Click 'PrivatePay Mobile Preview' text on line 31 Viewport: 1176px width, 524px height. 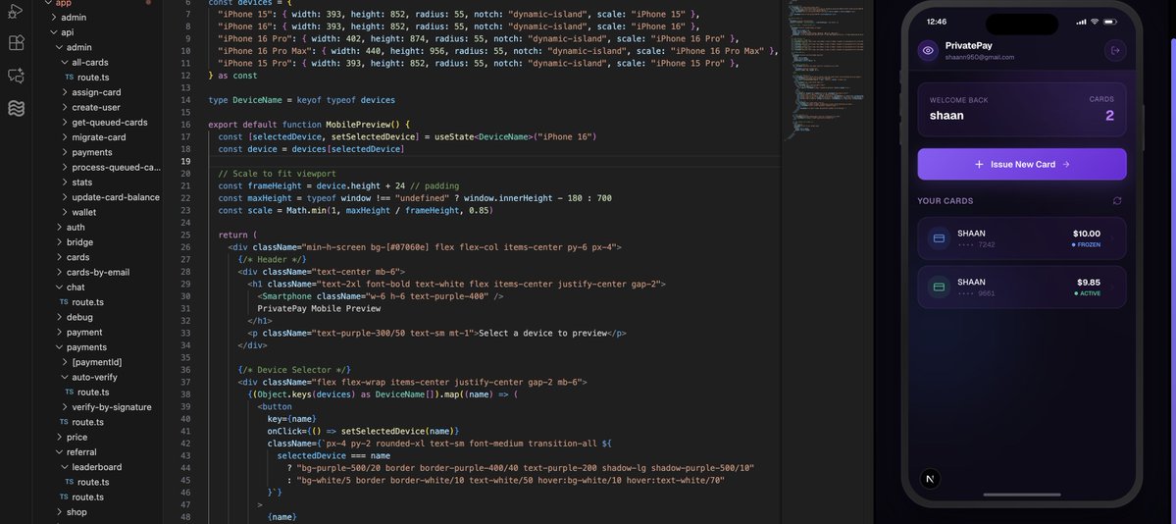pos(319,308)
